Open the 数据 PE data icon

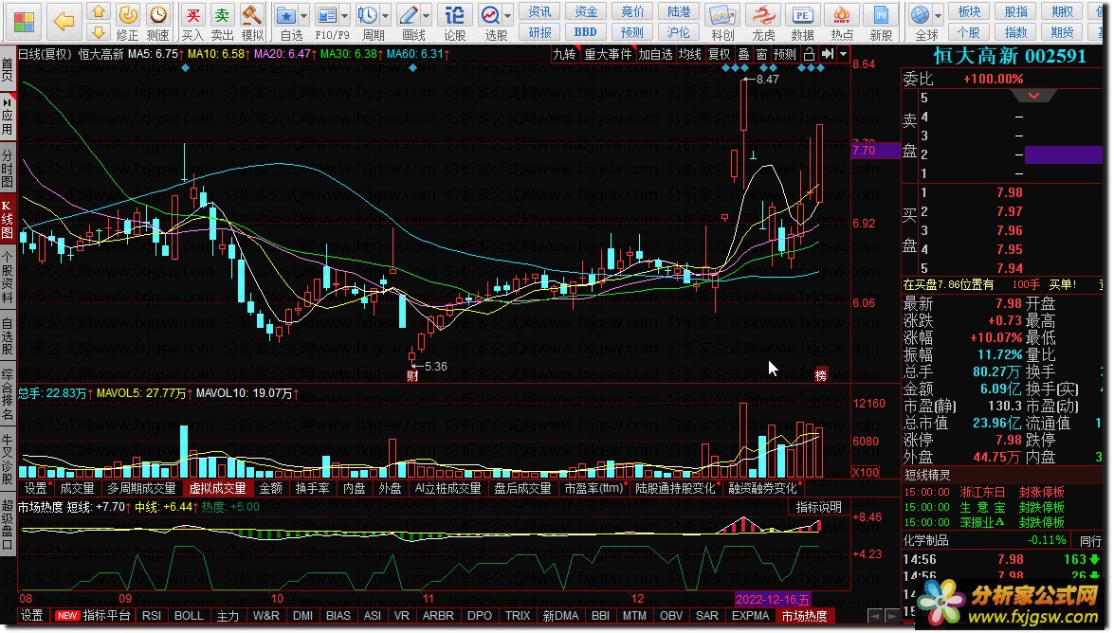coord(803,15)
